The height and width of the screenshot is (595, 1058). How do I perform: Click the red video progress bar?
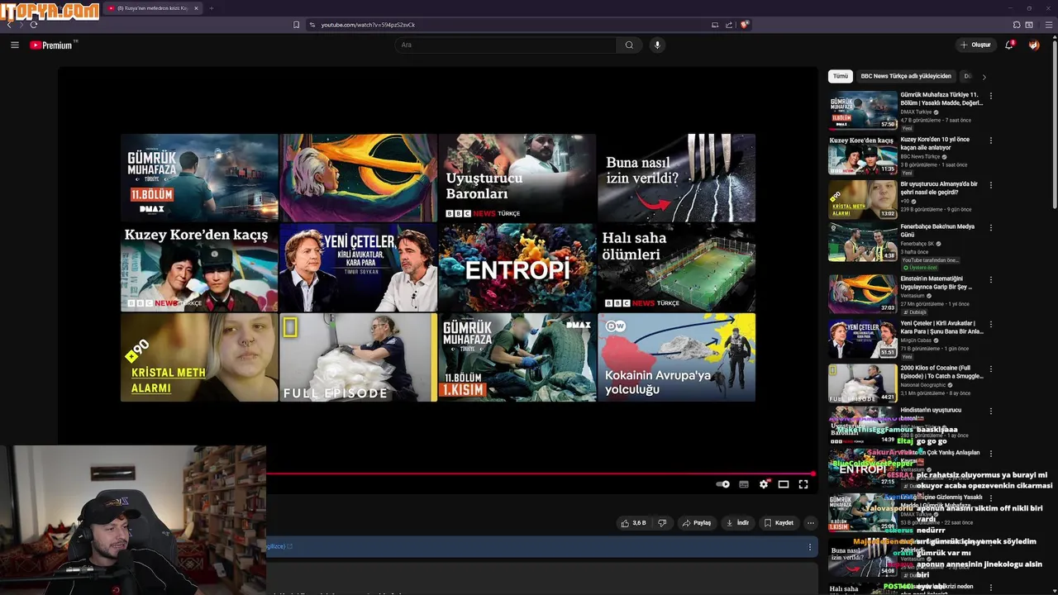tap(541, 474)
